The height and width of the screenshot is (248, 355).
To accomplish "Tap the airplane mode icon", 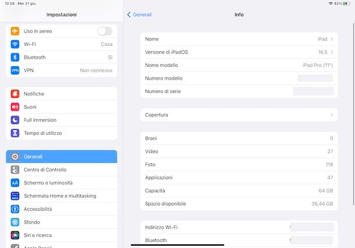I will tap(15, 31).
